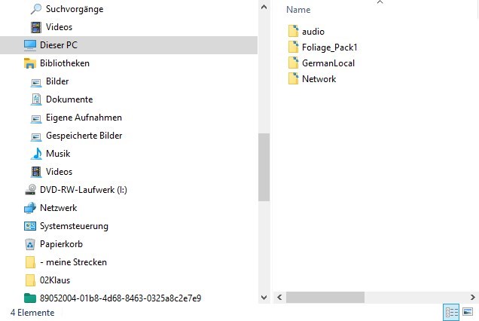Viewport: 479px width, 321px height.
Task: Open the Papierkorb recycle bin icon
Action: 30,244
